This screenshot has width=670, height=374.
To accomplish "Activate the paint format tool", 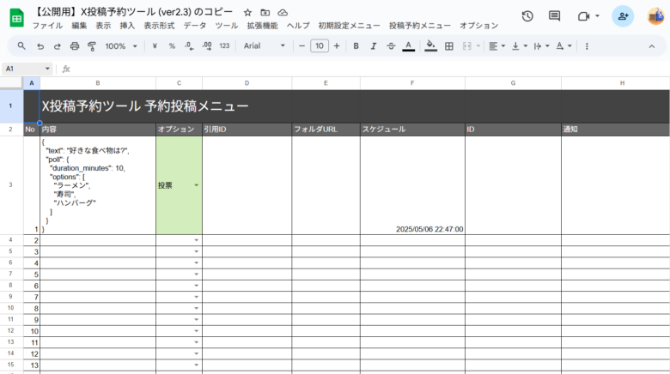I will click(91, 46).
